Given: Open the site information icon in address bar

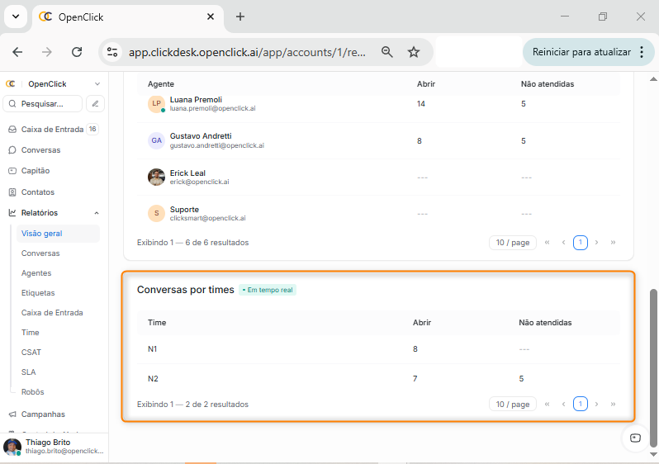Looking at the screenshot, I should point(113,52).
